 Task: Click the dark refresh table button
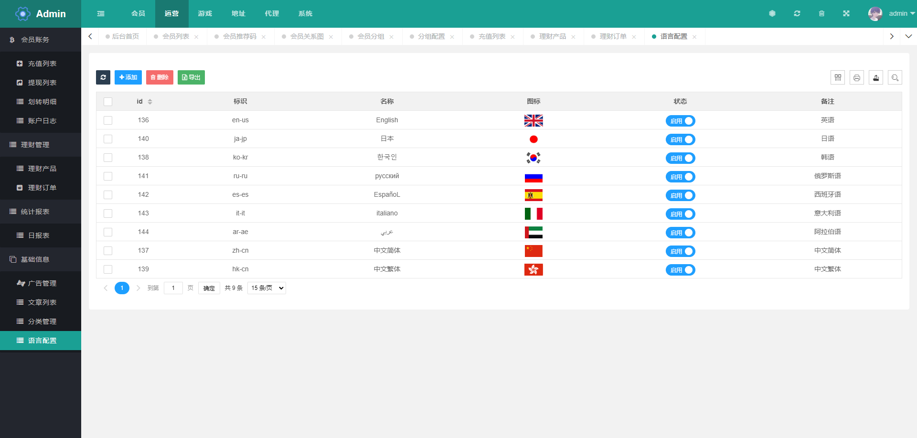[x=103, y=77]
